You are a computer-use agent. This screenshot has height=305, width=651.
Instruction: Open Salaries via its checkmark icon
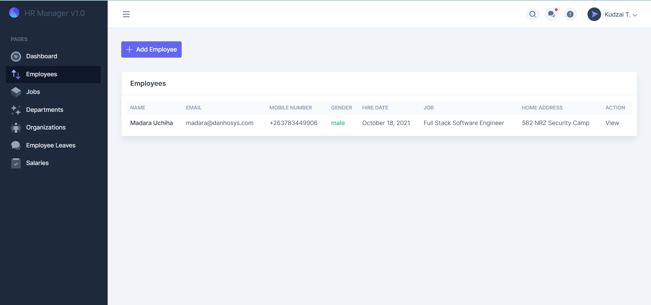click(x=16, y=163)
